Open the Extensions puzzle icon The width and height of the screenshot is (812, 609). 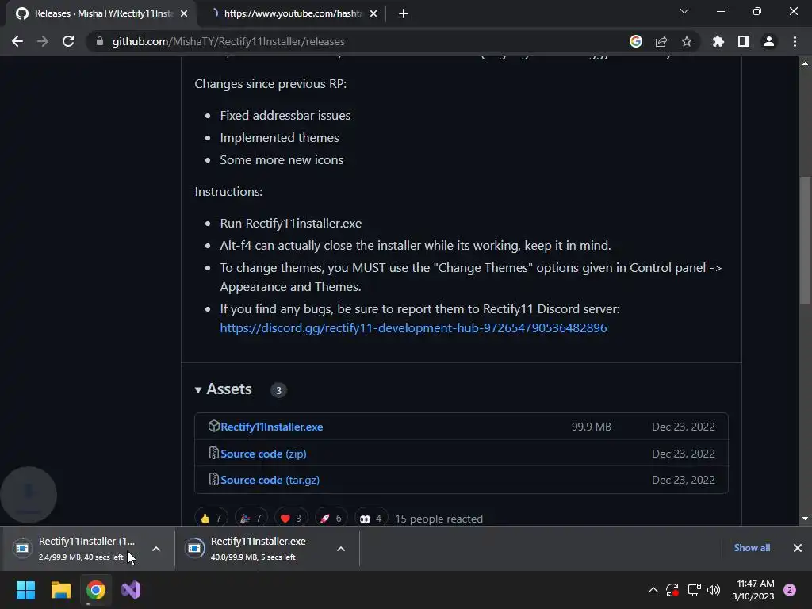pyautogui.click(x=718, y=41)
